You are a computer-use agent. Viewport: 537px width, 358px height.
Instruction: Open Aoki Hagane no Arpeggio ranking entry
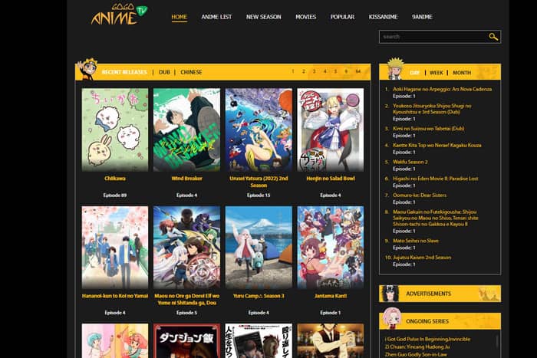click(x=442, y=89)
